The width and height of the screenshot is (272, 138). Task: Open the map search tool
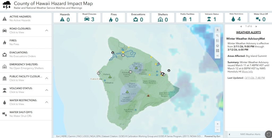coord(217,35)
